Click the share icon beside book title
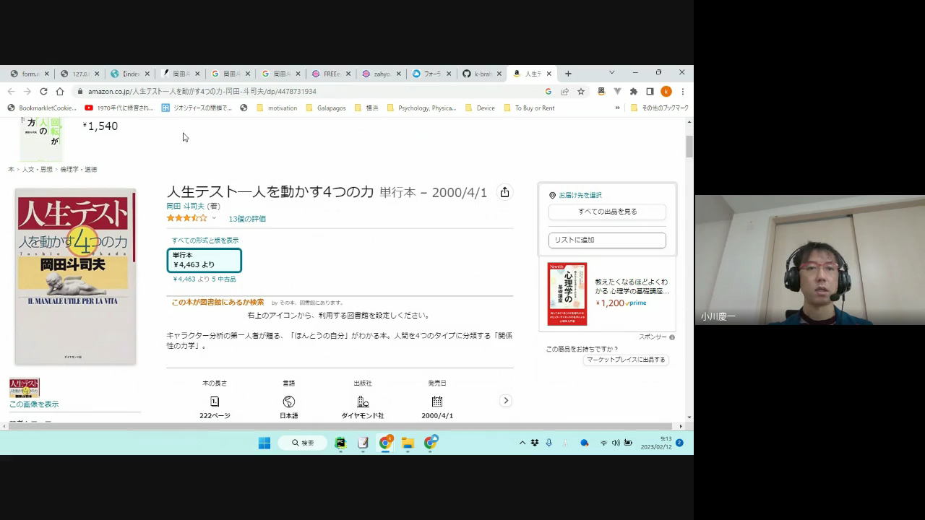 pyautogui.click(x=504, y=192)
